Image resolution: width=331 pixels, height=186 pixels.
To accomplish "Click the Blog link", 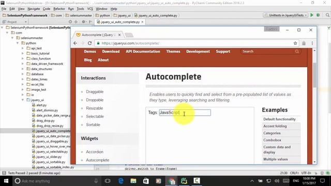I will pos(88,60).
